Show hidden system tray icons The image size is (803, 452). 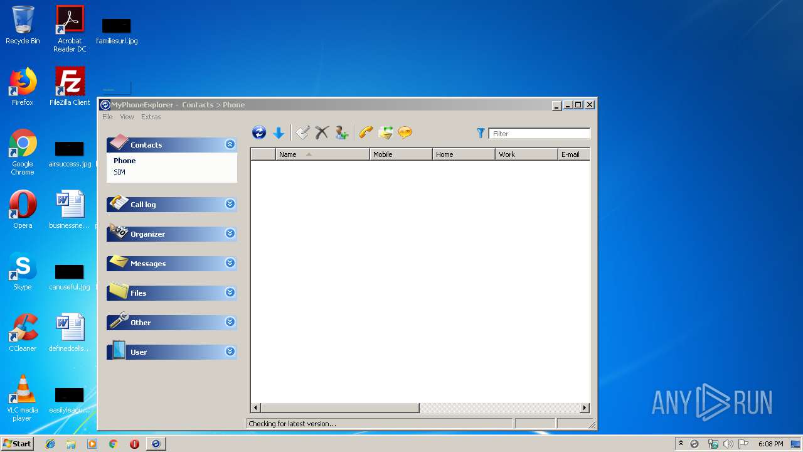tap(681, 444)
